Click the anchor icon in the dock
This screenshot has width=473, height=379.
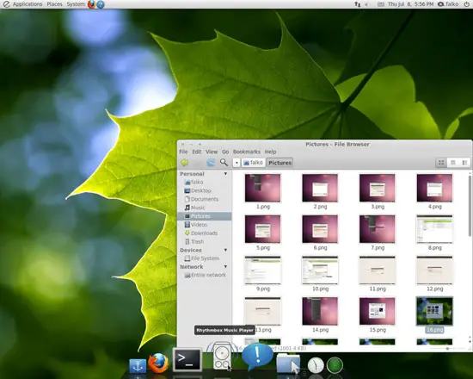(138, 365)
